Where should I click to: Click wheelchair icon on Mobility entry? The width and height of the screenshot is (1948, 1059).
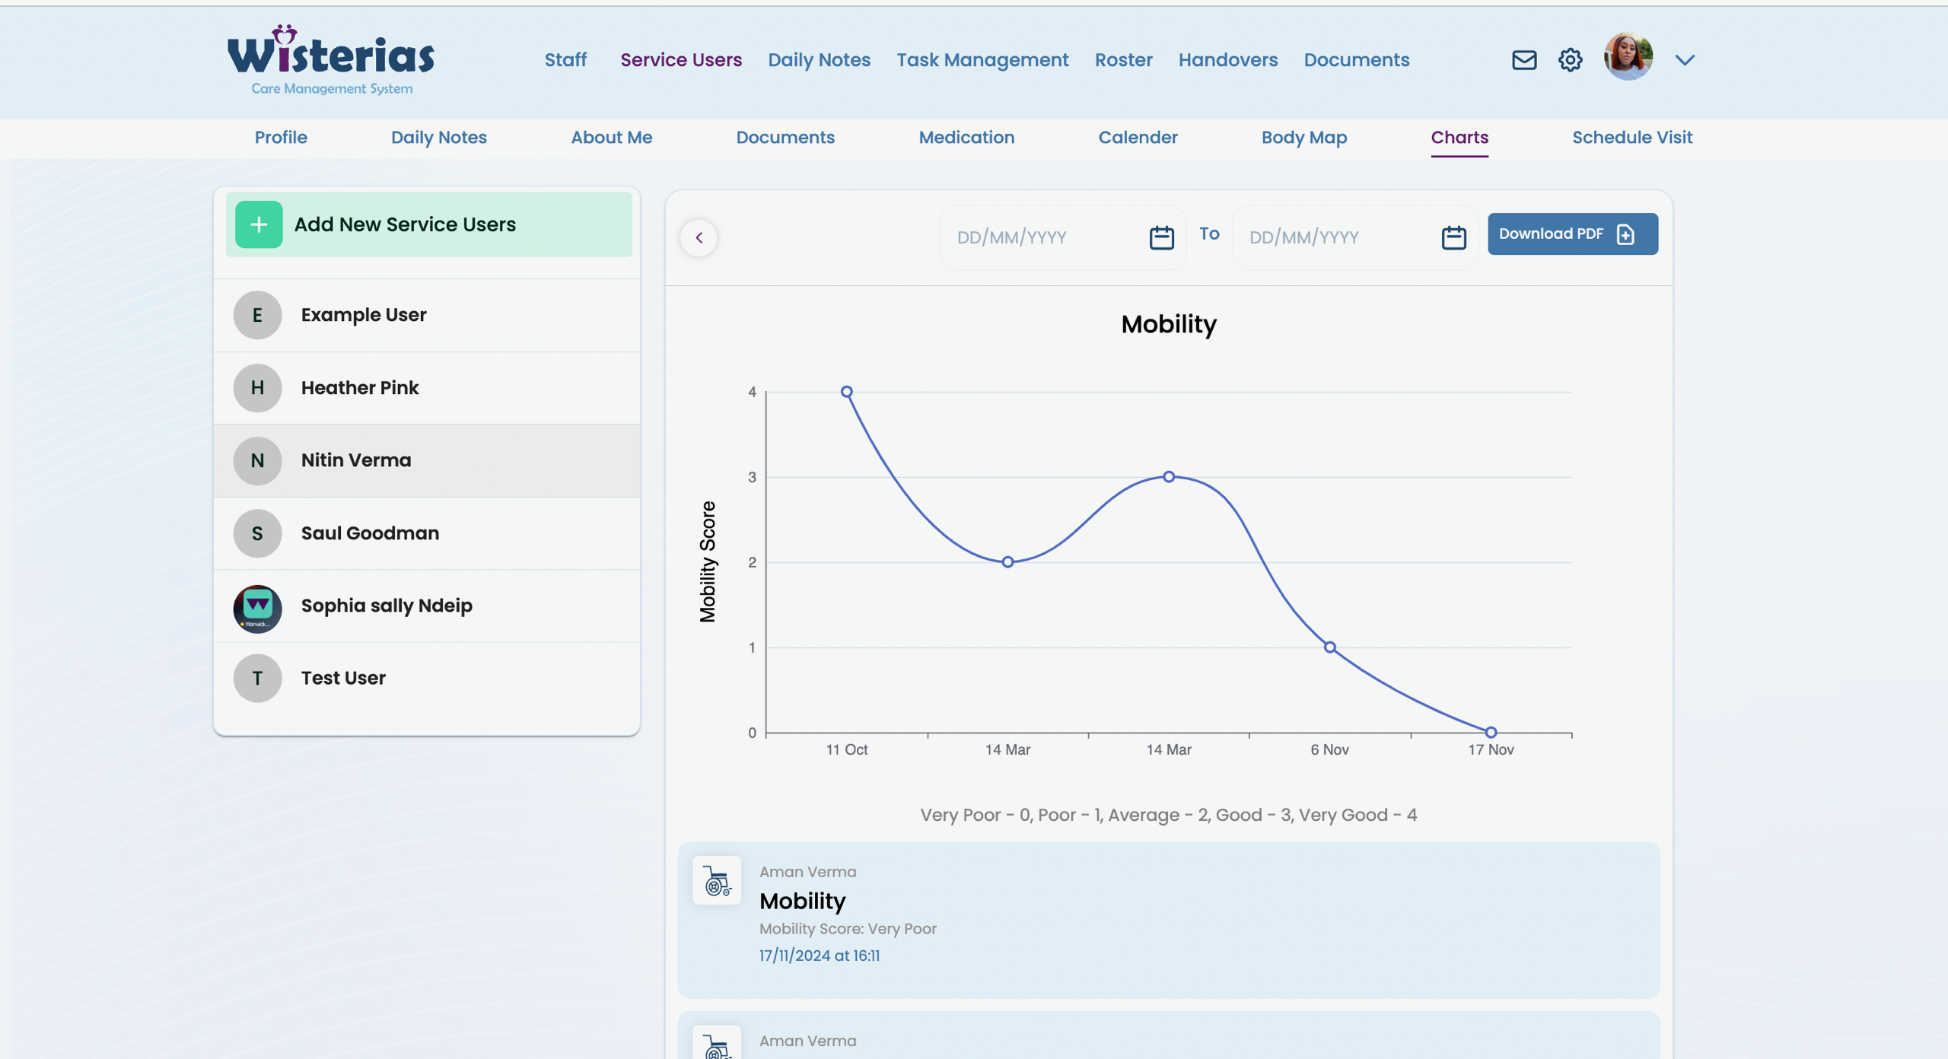pos(717,881)
